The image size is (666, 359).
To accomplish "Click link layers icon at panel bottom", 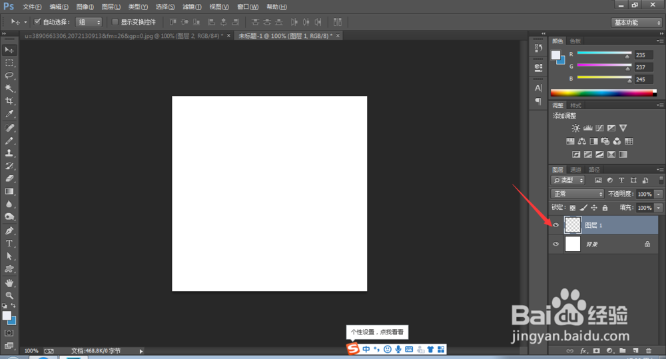I will tap(570, 350).
